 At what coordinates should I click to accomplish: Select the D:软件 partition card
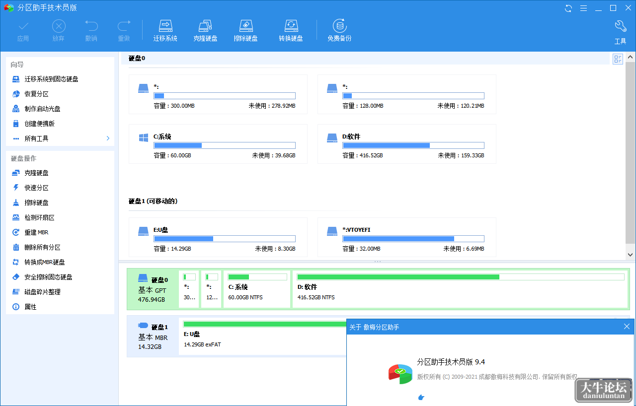pyautogui.click(x=406, y=144)
